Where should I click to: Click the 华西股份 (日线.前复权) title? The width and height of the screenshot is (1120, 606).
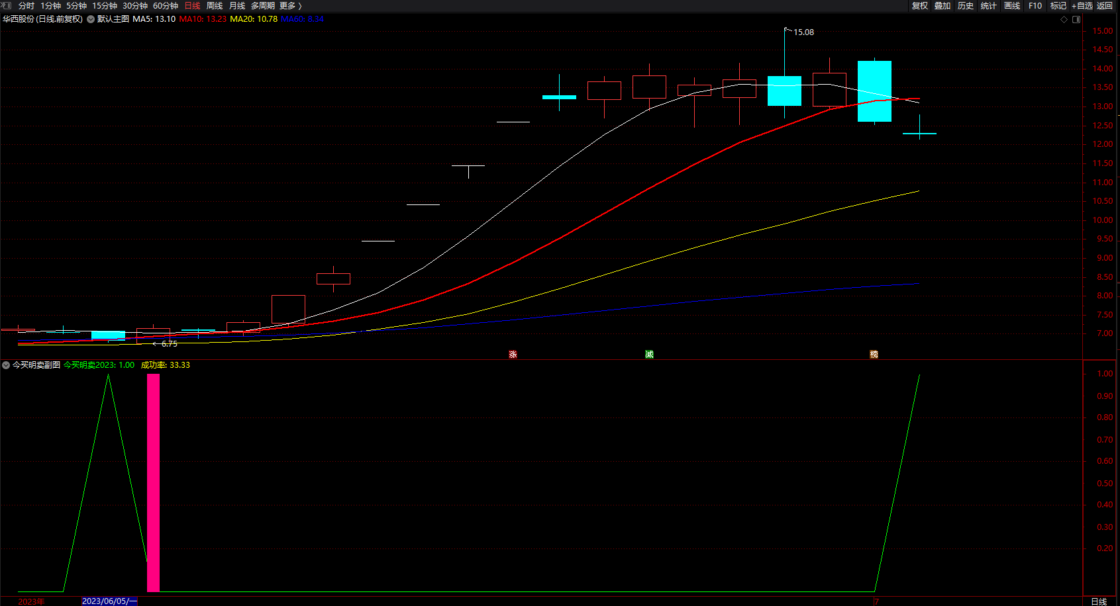(42, 19)
